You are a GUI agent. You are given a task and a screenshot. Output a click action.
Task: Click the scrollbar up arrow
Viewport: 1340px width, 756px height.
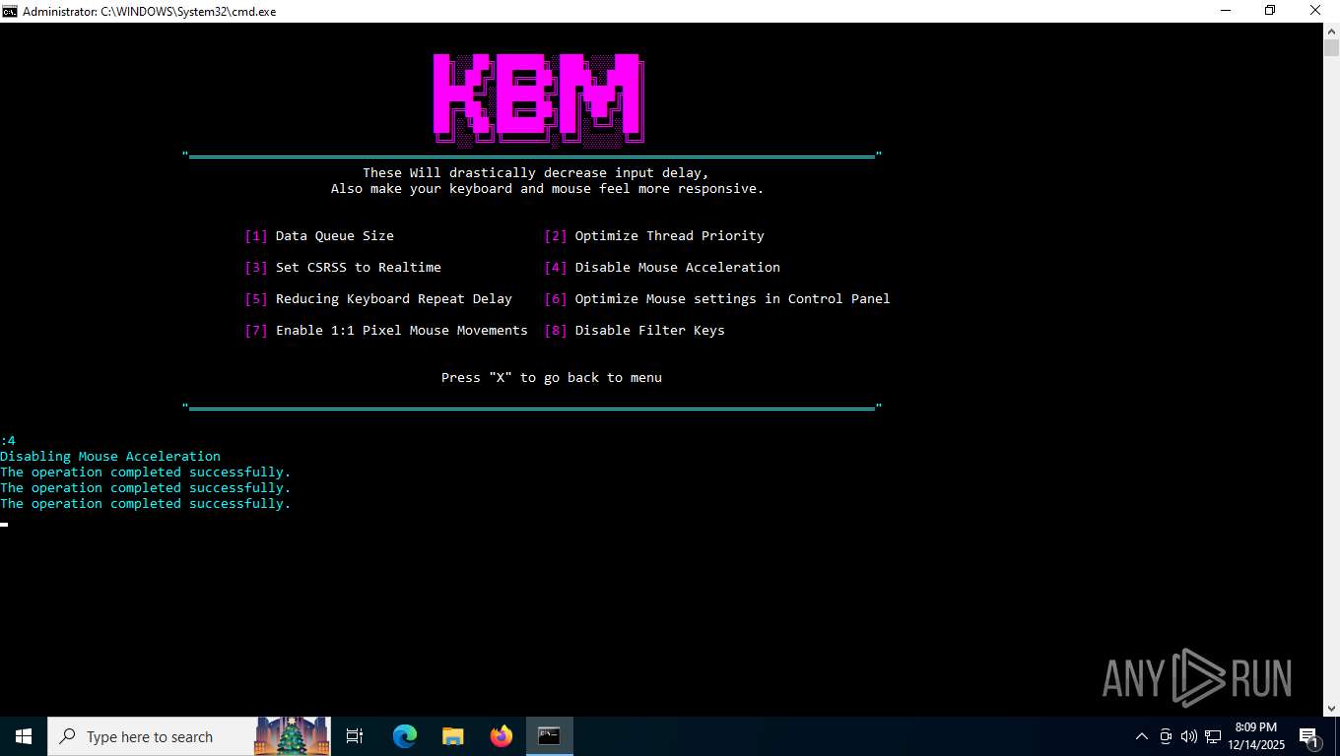[x=1331, y=31]
